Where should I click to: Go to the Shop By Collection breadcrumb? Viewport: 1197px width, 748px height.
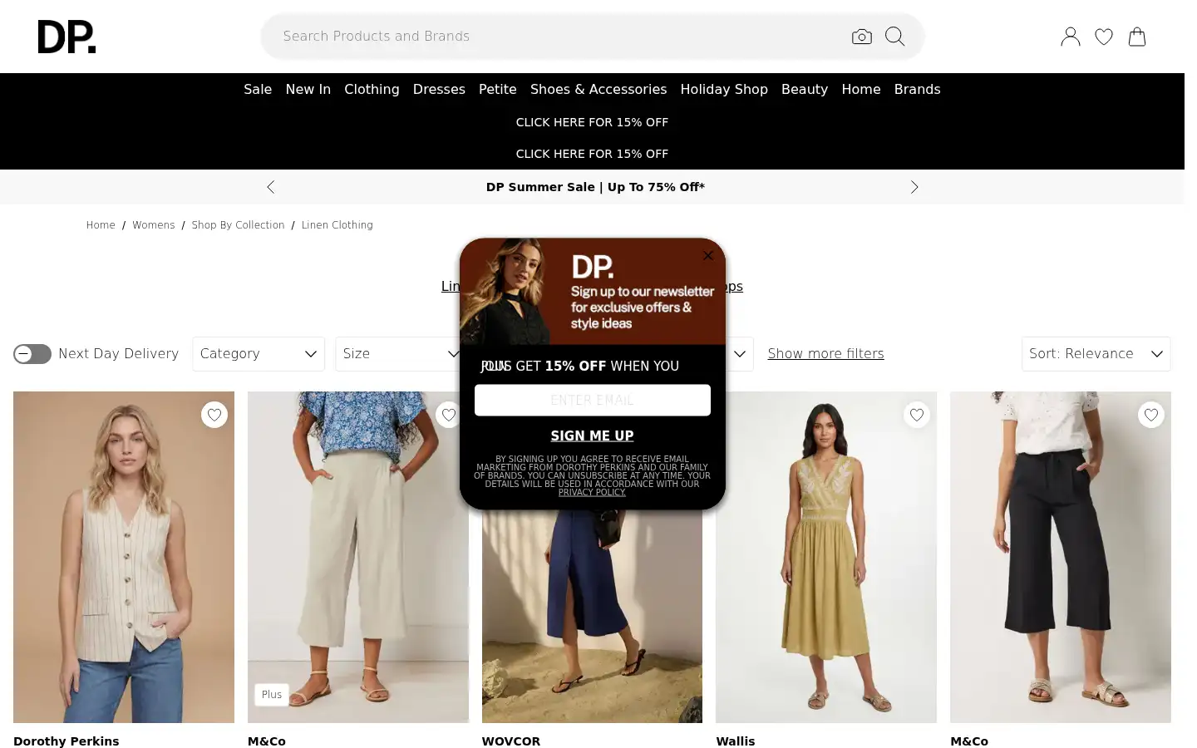click(238, 225)
